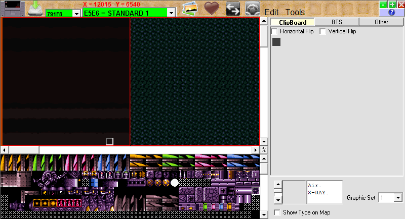Toggle Show Type on Map checkbox
405x219 pixels.
tap(277, 212)
